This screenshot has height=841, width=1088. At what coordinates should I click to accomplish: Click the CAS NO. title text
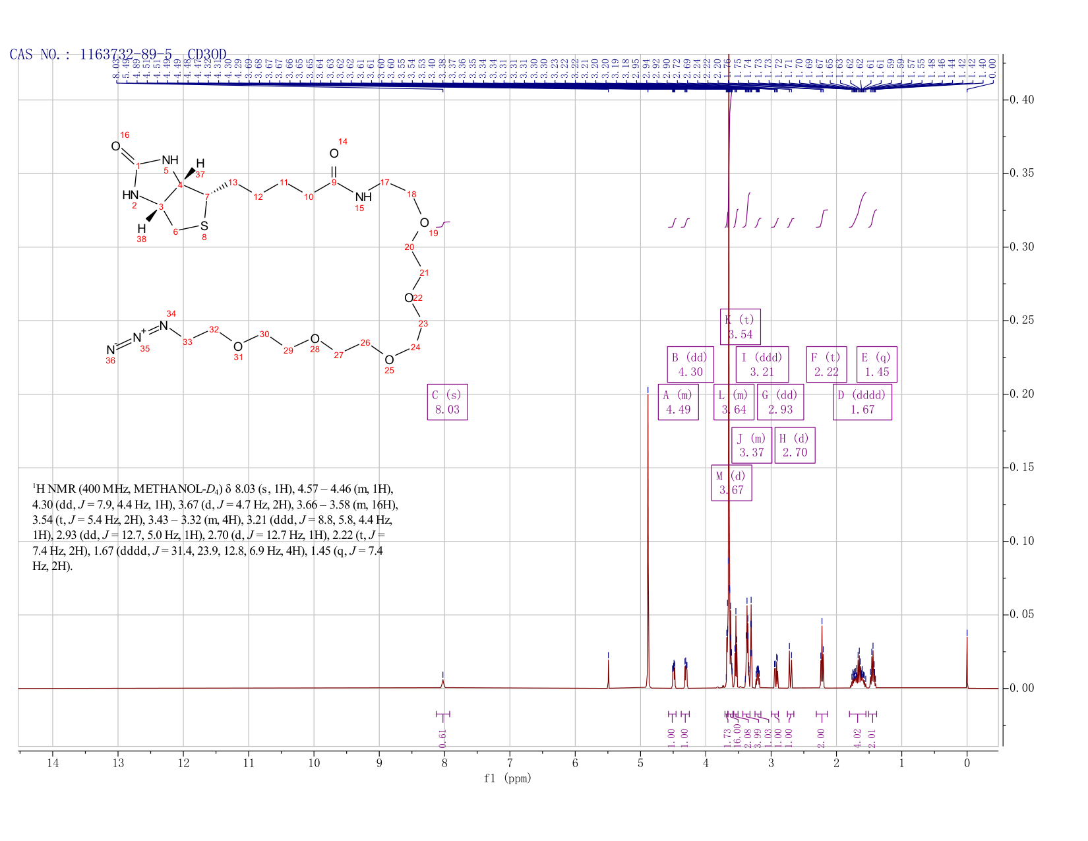(x=118, y=54)
